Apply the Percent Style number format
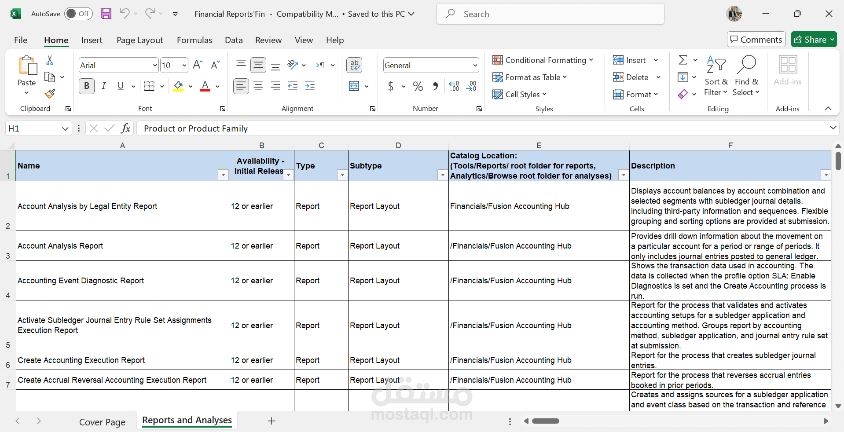 (418, 86)
